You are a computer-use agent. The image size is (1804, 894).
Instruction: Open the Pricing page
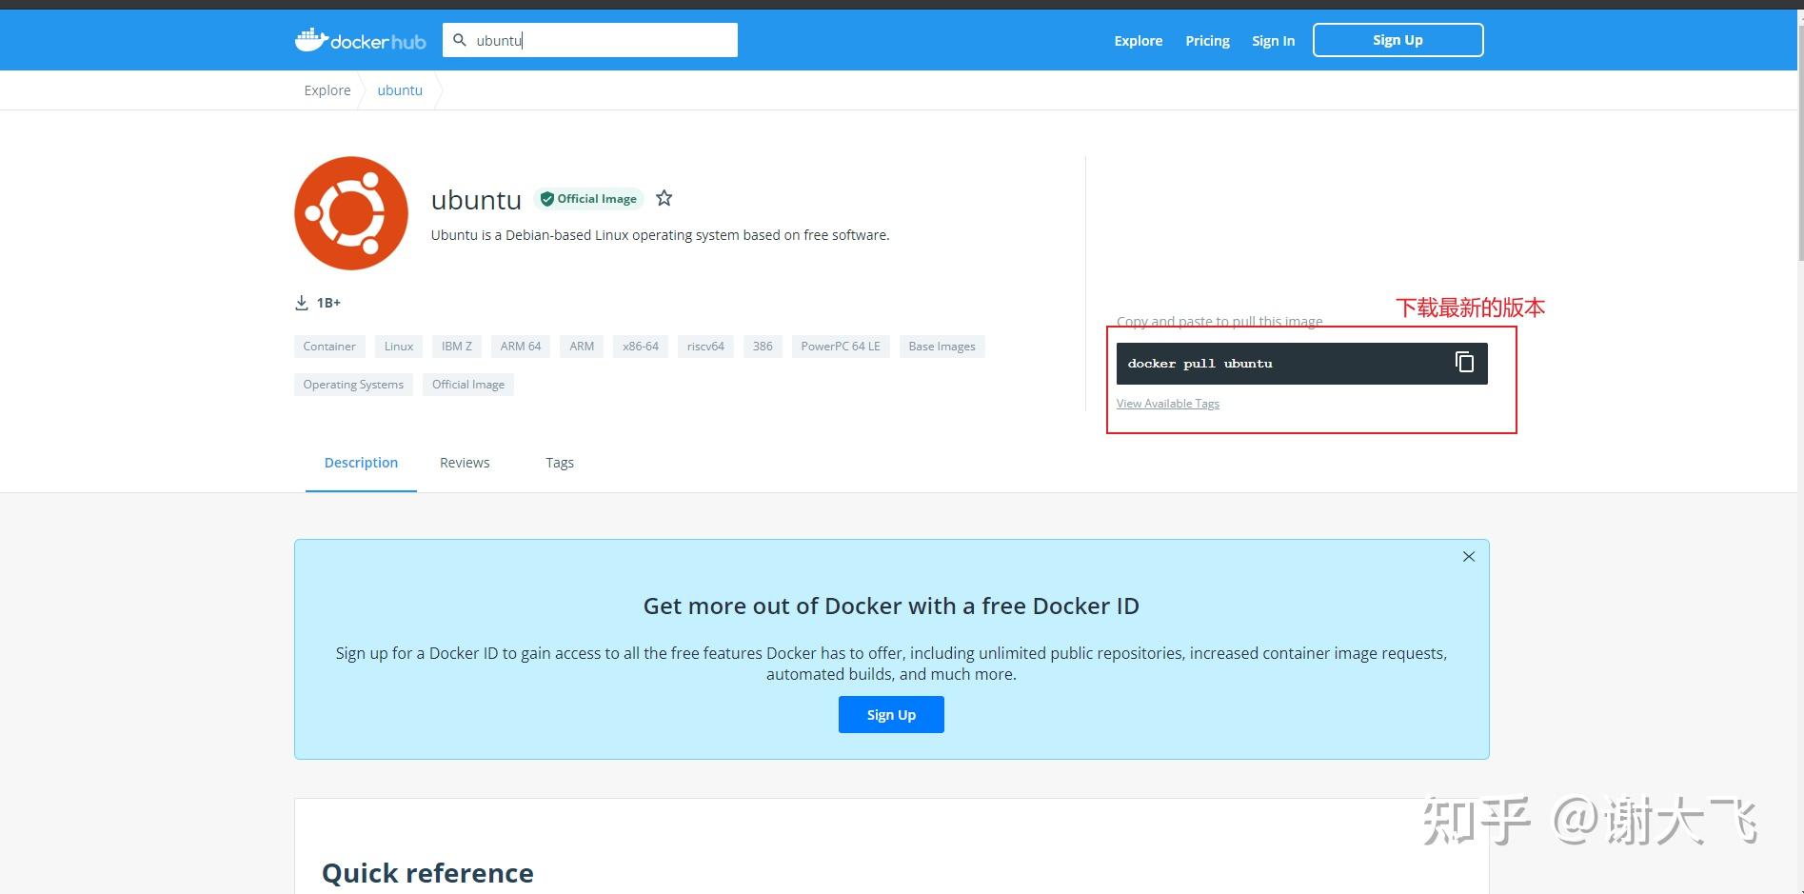1207,40
